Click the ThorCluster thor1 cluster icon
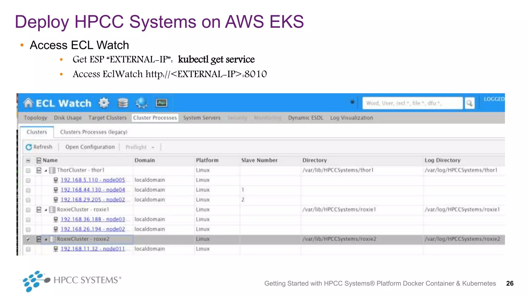The height and width of the screenshot is (297, 528). 52,170
